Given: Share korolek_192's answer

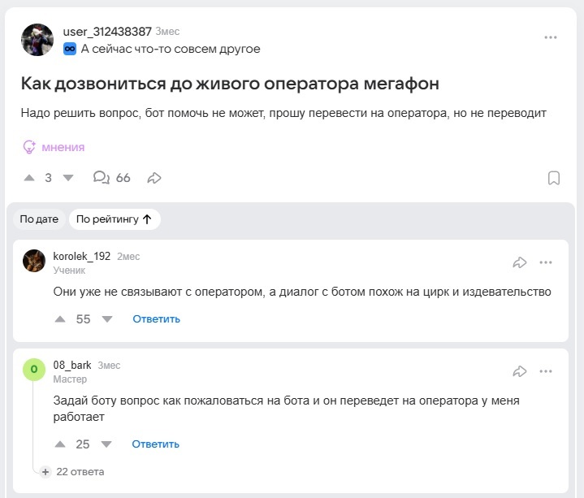Looking at the screenshot, I should (520, 262).
